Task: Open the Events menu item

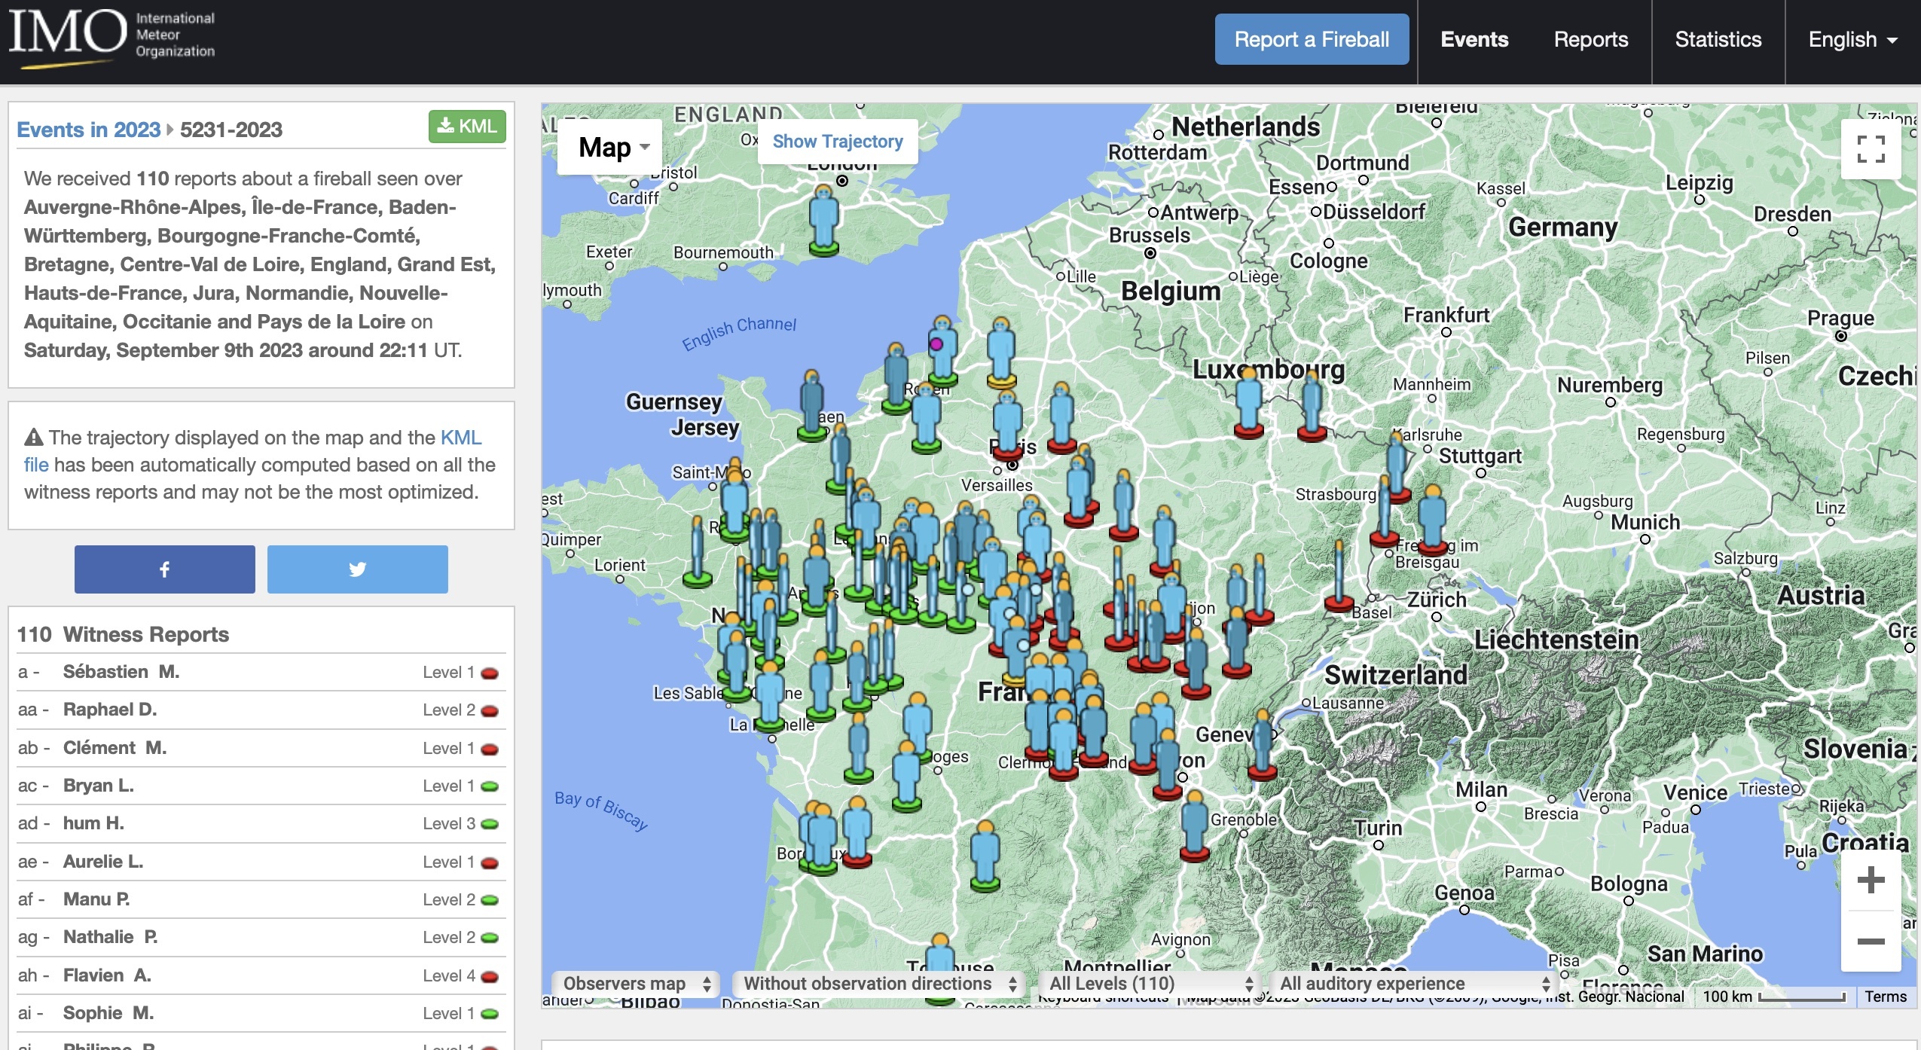Action: 1474,39
